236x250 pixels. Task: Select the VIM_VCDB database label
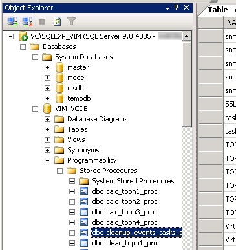point(71,109)
